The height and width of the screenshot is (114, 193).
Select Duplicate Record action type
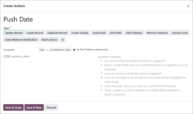click(x=57, y=33)
